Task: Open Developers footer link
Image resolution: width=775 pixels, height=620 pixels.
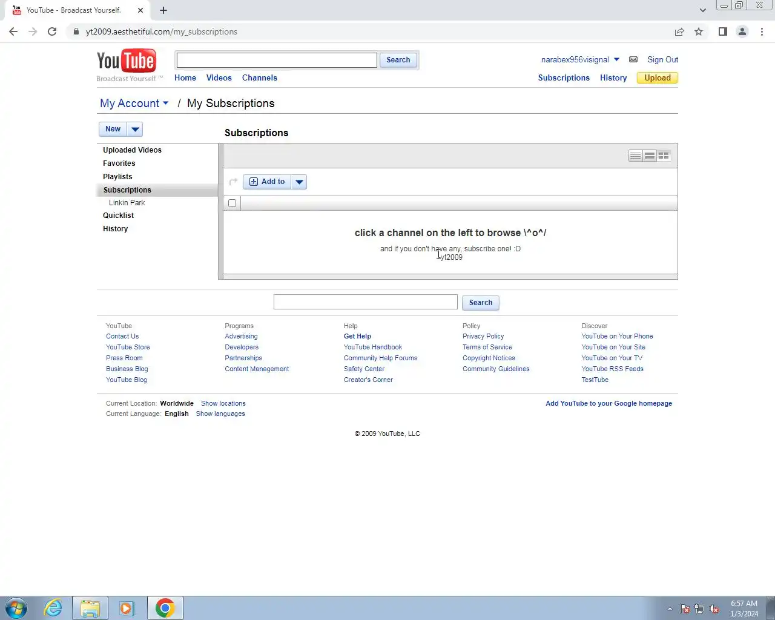Action: tap(242, 347)
